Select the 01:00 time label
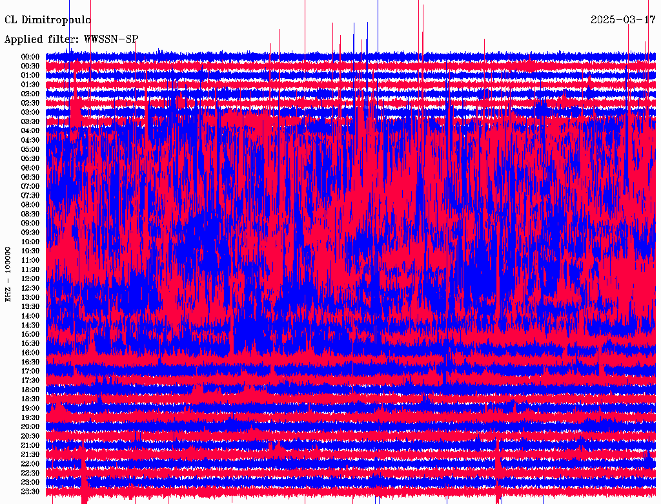The image size is (661, 504). point(30,75)
